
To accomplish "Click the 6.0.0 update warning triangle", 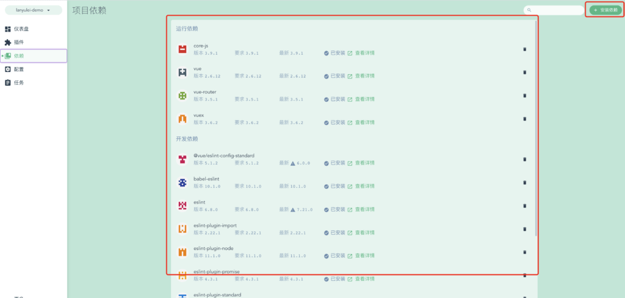I will point(292,163).
